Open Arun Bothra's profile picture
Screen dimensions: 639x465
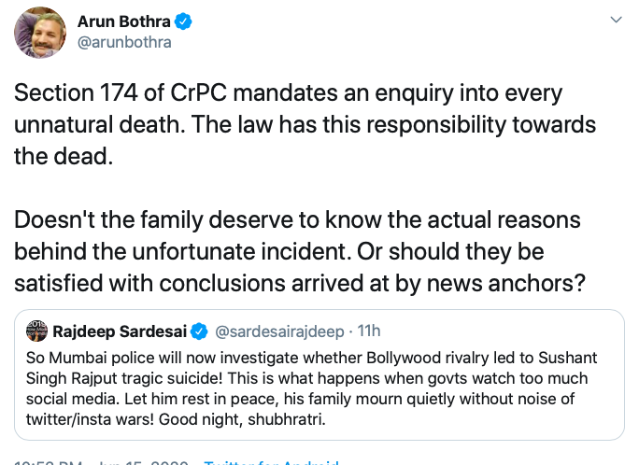tap(39, 33)
